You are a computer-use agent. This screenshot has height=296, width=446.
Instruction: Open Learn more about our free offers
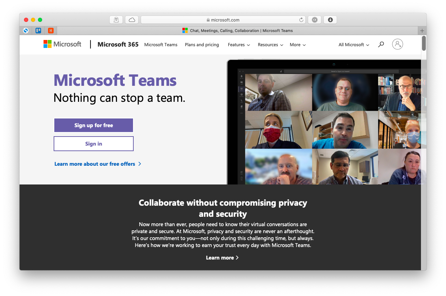click(x=97, y=164)
